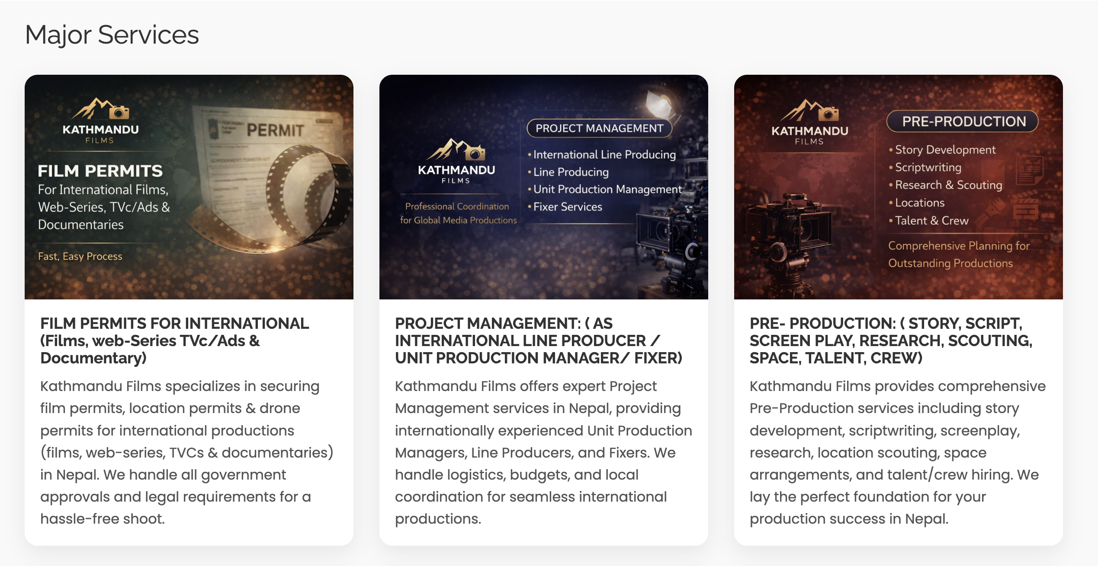Open the Pre-Production card heading
This screenshot has height=566, width=1098.
coord(891,340)
